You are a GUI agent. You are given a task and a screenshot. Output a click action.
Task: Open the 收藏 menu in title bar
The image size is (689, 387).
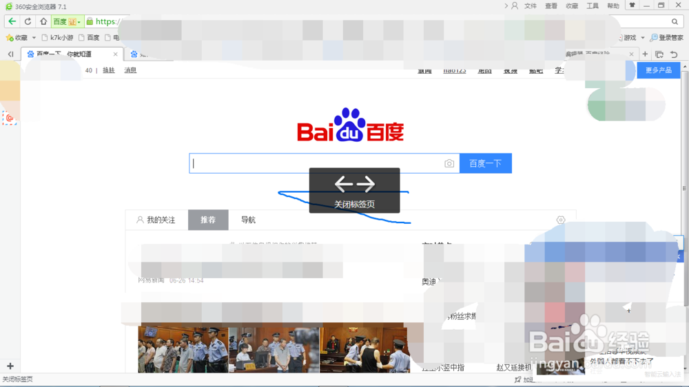[572, 6]
